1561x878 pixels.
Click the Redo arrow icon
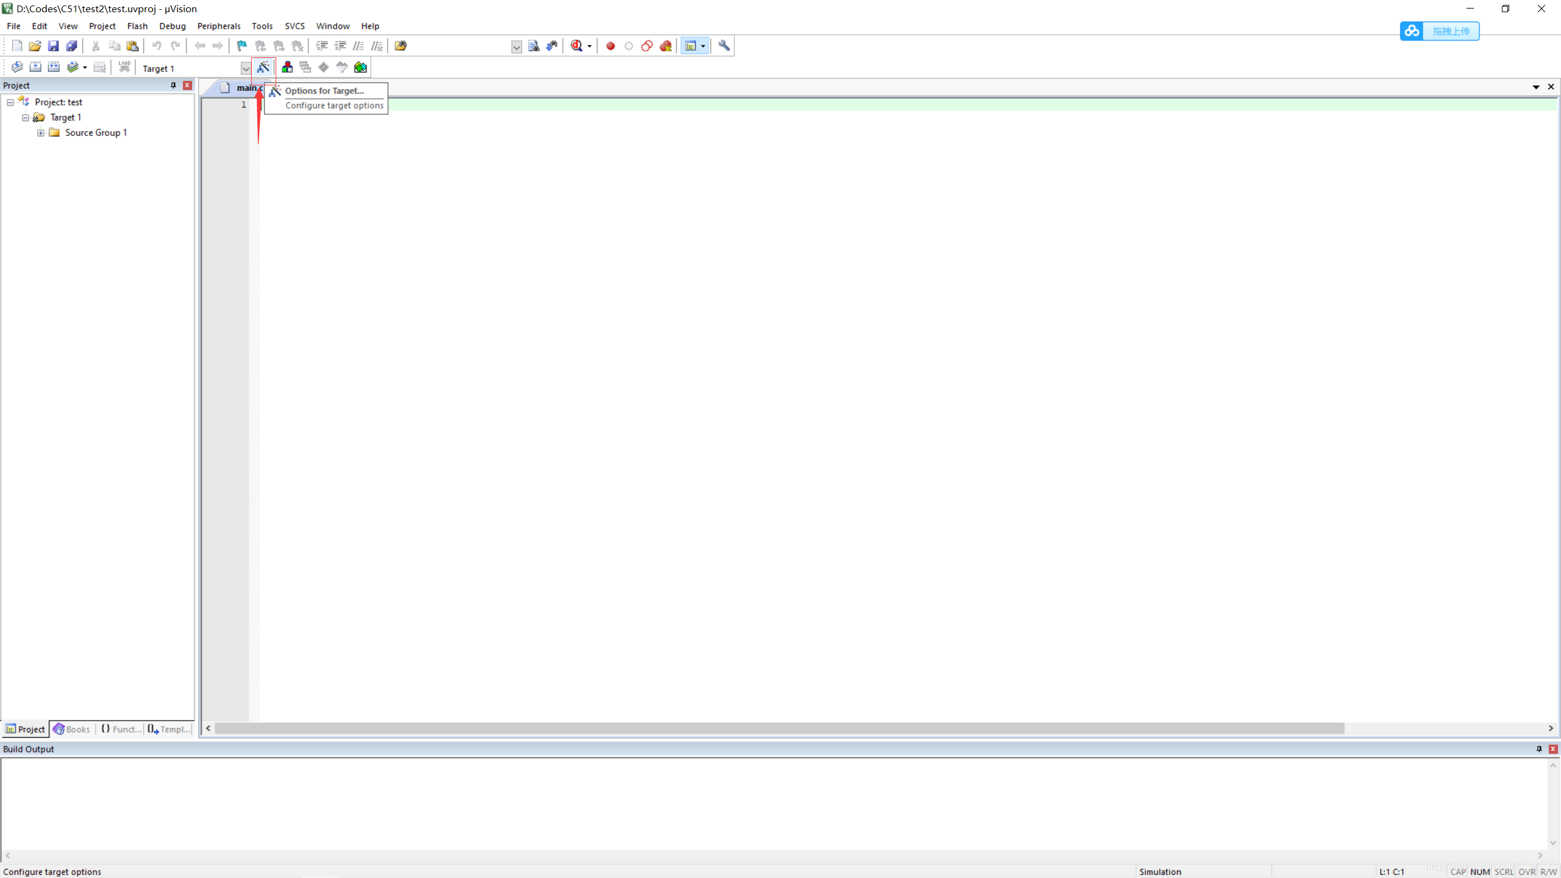(x=175, y=46)
